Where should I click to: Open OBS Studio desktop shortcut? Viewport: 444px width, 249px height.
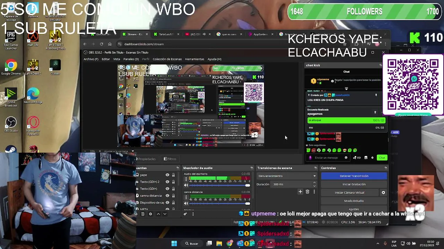coord(11,124)
